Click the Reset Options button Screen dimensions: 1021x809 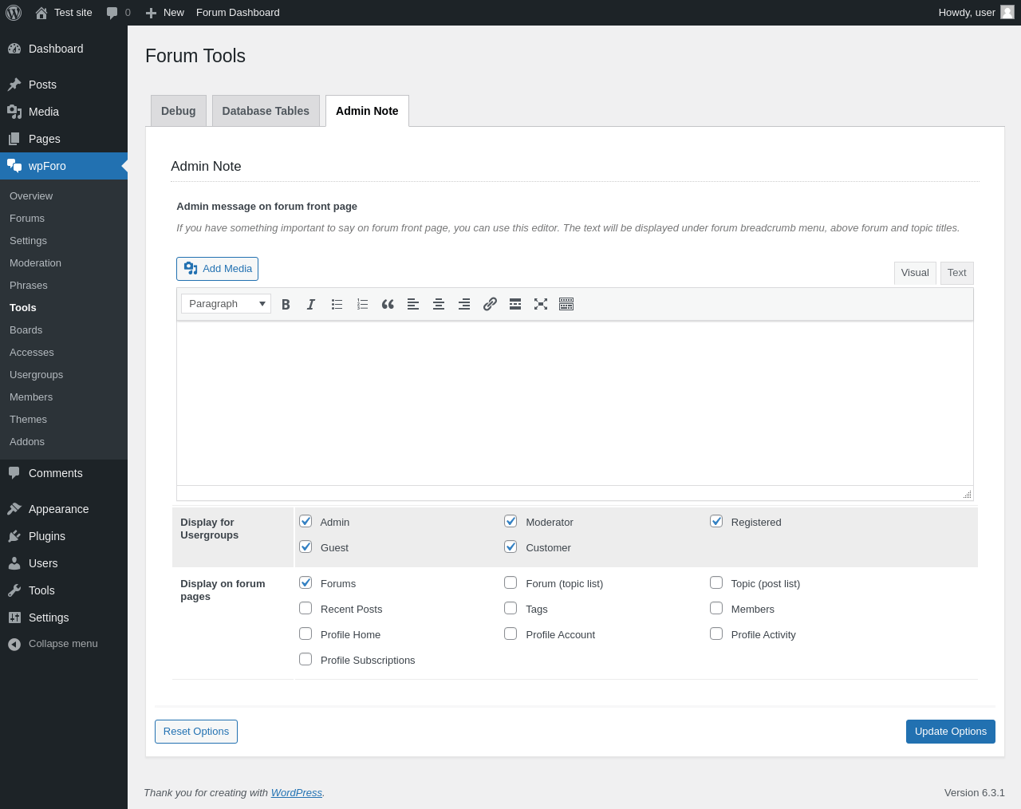(196, 732)
